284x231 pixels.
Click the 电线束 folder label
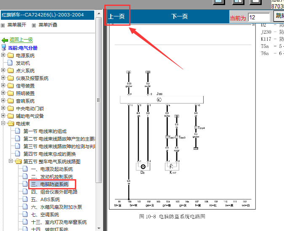(23, 124)
